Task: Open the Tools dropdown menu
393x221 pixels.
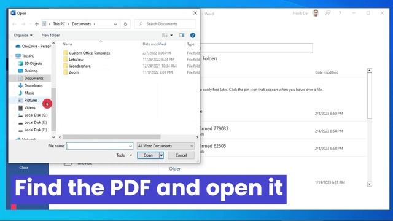Action: [x=124, y=155]
